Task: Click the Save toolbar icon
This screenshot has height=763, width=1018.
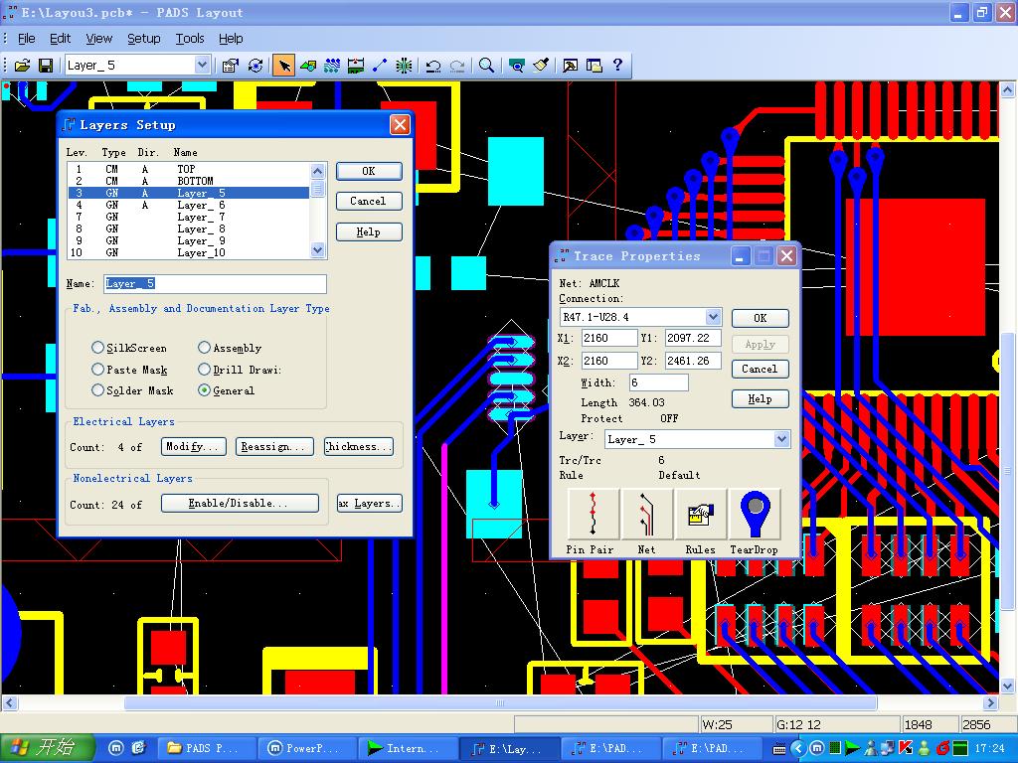Action: point(46,66)
